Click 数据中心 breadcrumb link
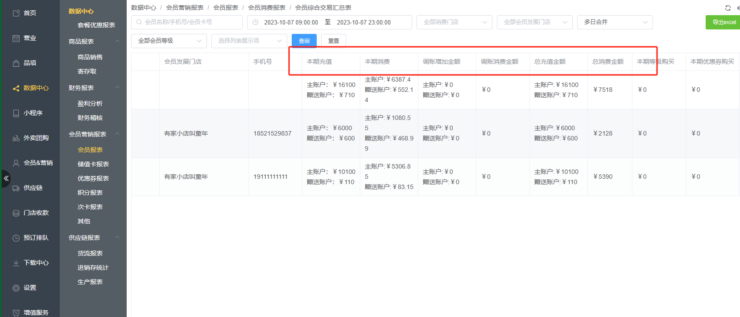The width and height of the screenshot is (740, 317). (144, 8)
